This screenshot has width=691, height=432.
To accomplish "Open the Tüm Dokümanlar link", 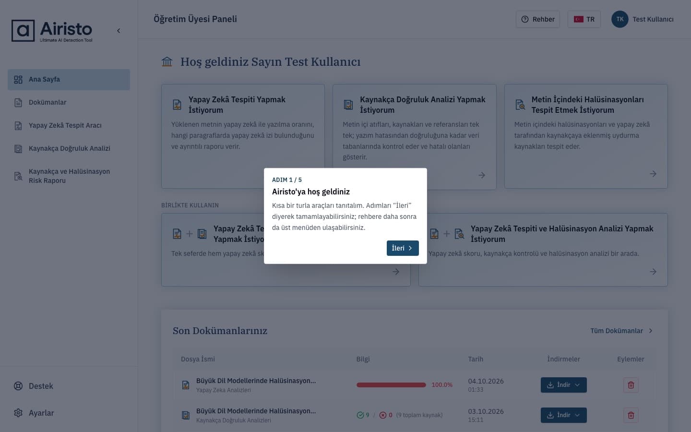I will click(x=621, y=331).
